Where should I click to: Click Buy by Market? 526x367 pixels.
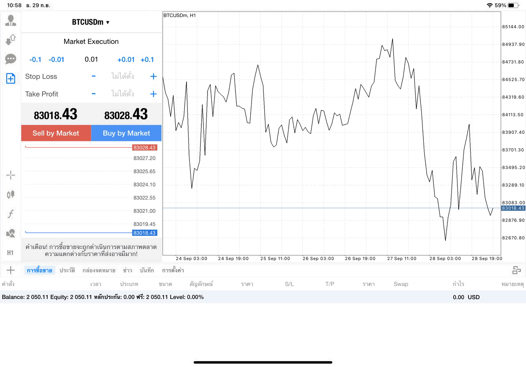point(126,133)
